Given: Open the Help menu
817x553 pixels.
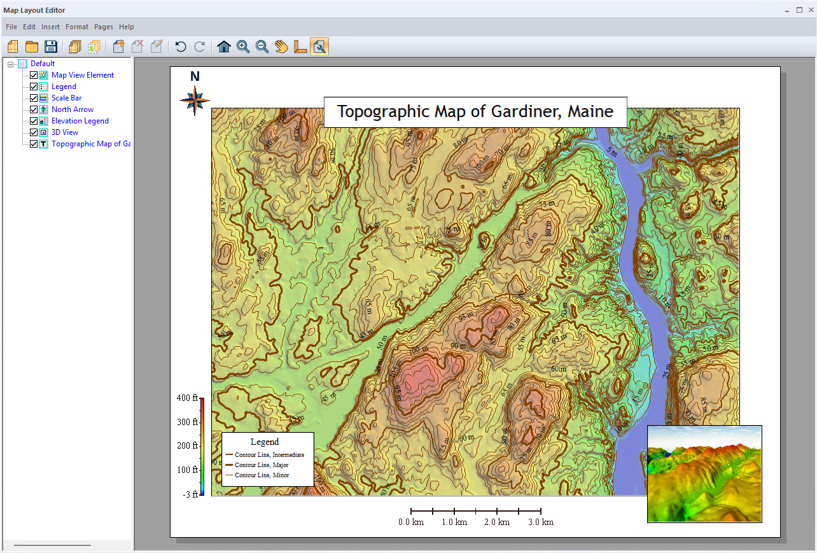Looking at the screenshot, I should (x=126, y=27).
